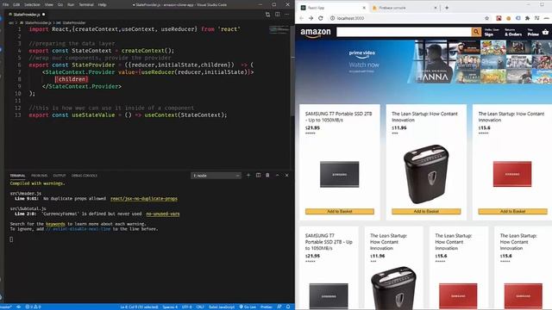Click the CRLF line ending status item
This screenshot has height=310, width=552.
click(200, 307)
